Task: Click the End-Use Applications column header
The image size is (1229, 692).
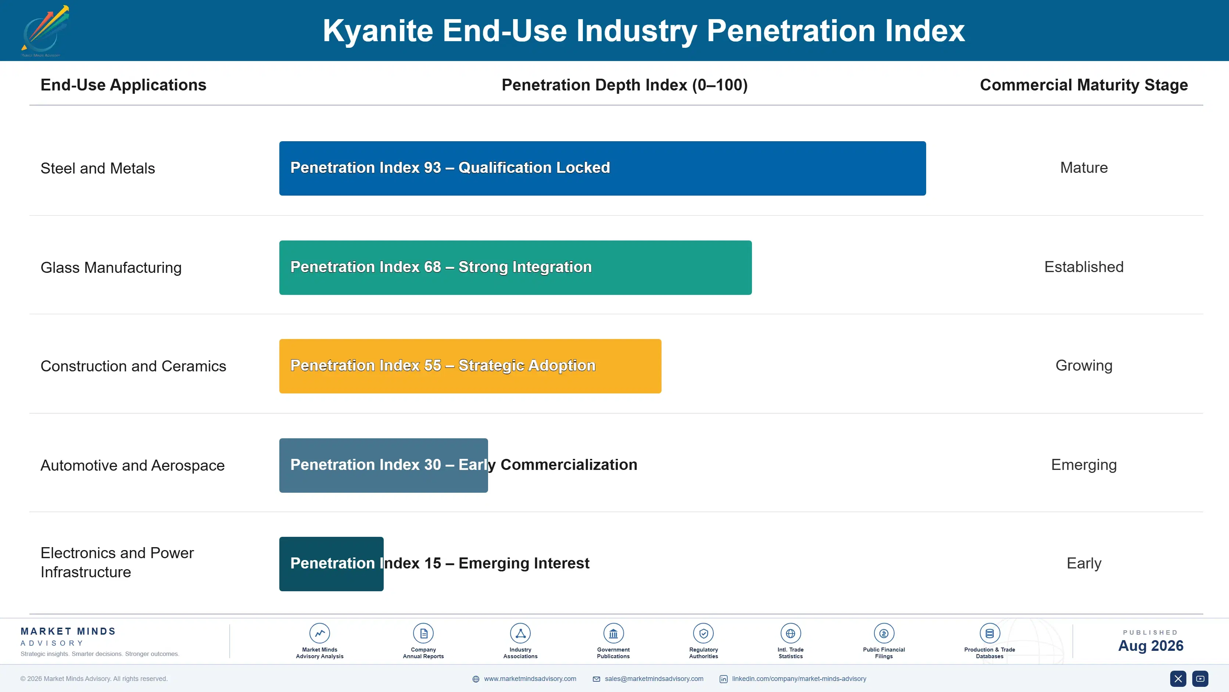Action: 123,85
